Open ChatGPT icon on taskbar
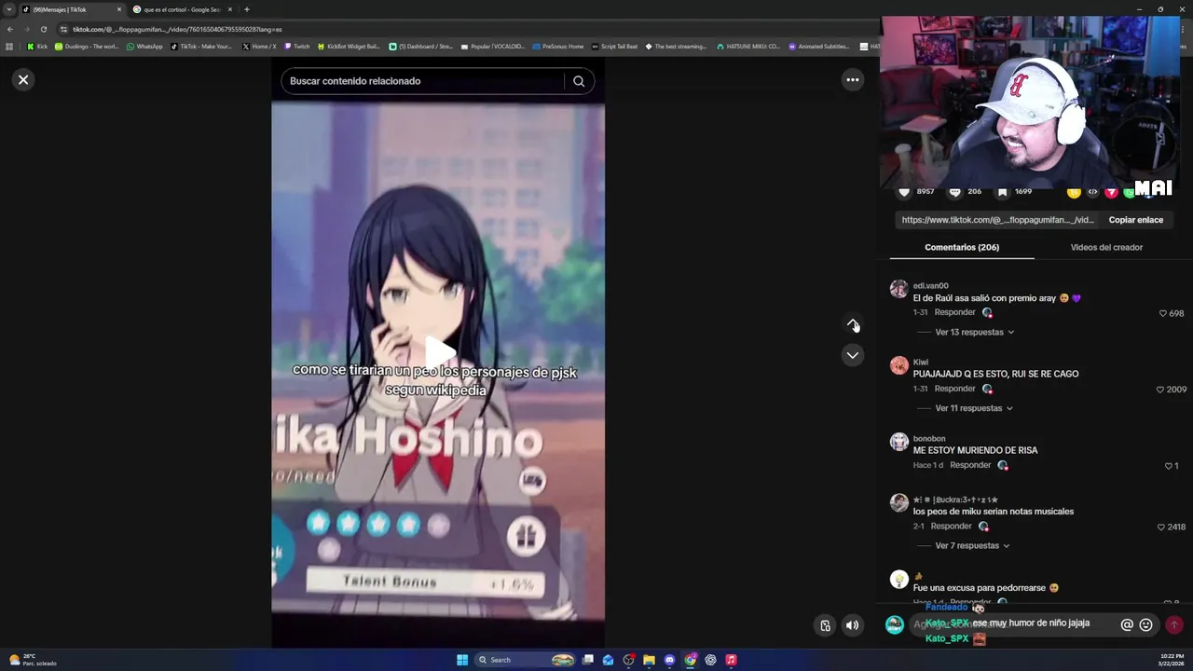 click(710, 660)
